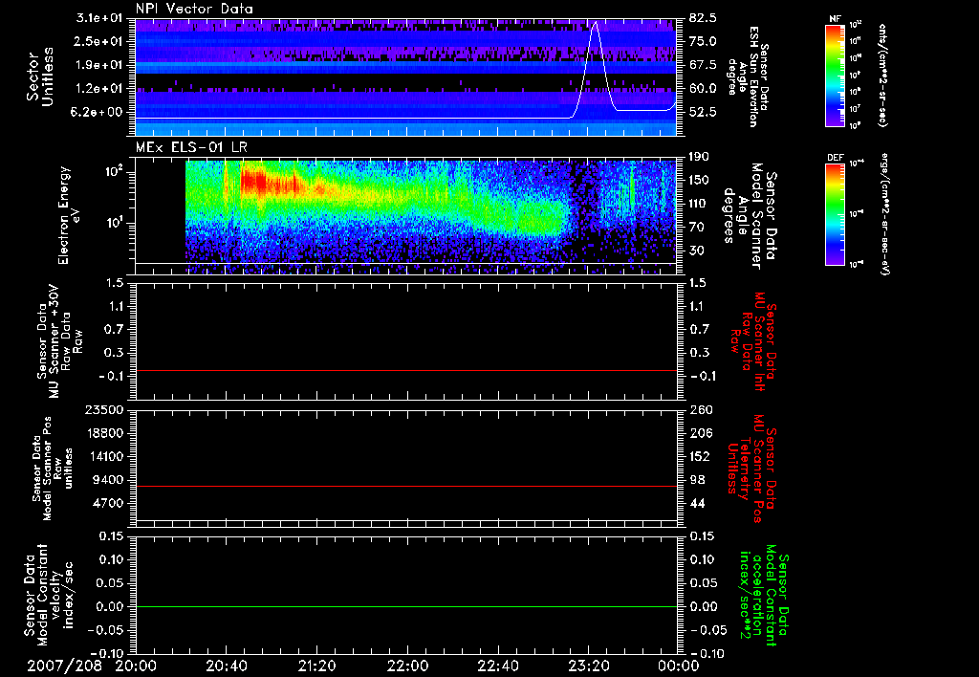Click the 23:20 time axis label

[x=588, y=666]
